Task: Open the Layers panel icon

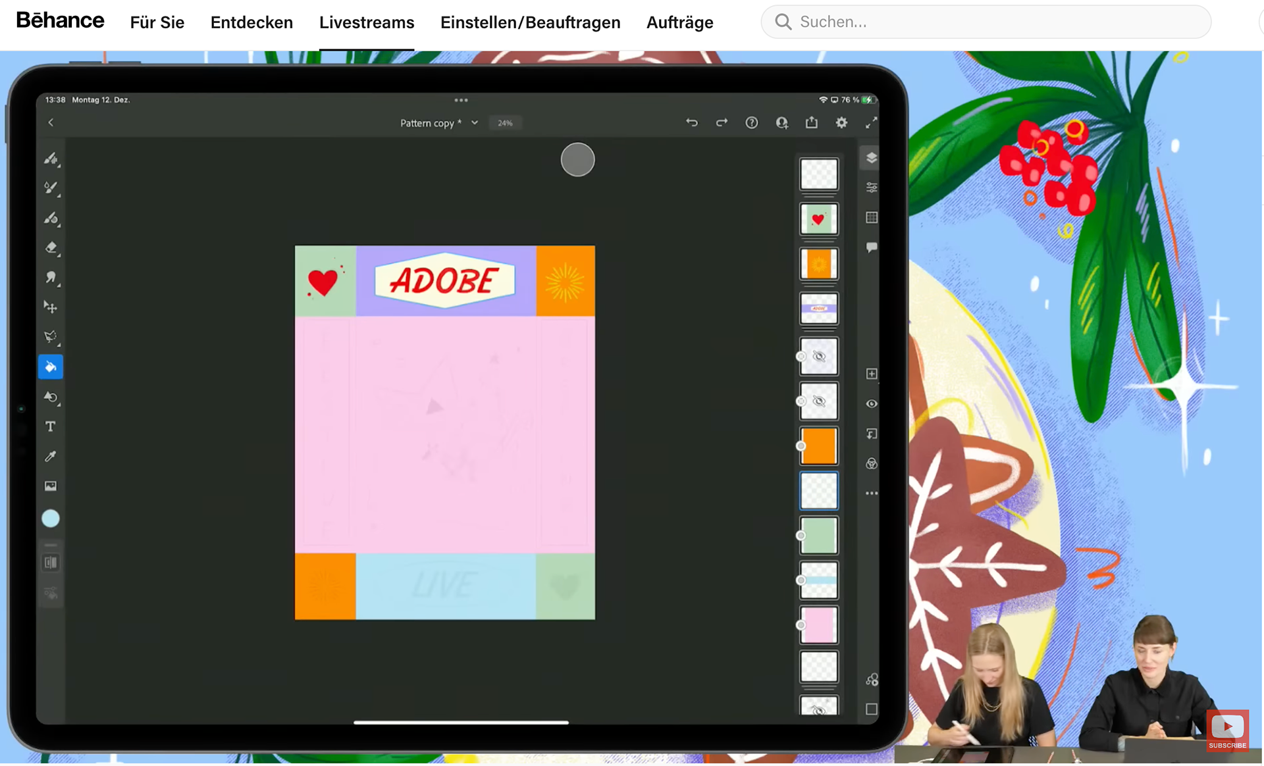Action: [871, 158]
